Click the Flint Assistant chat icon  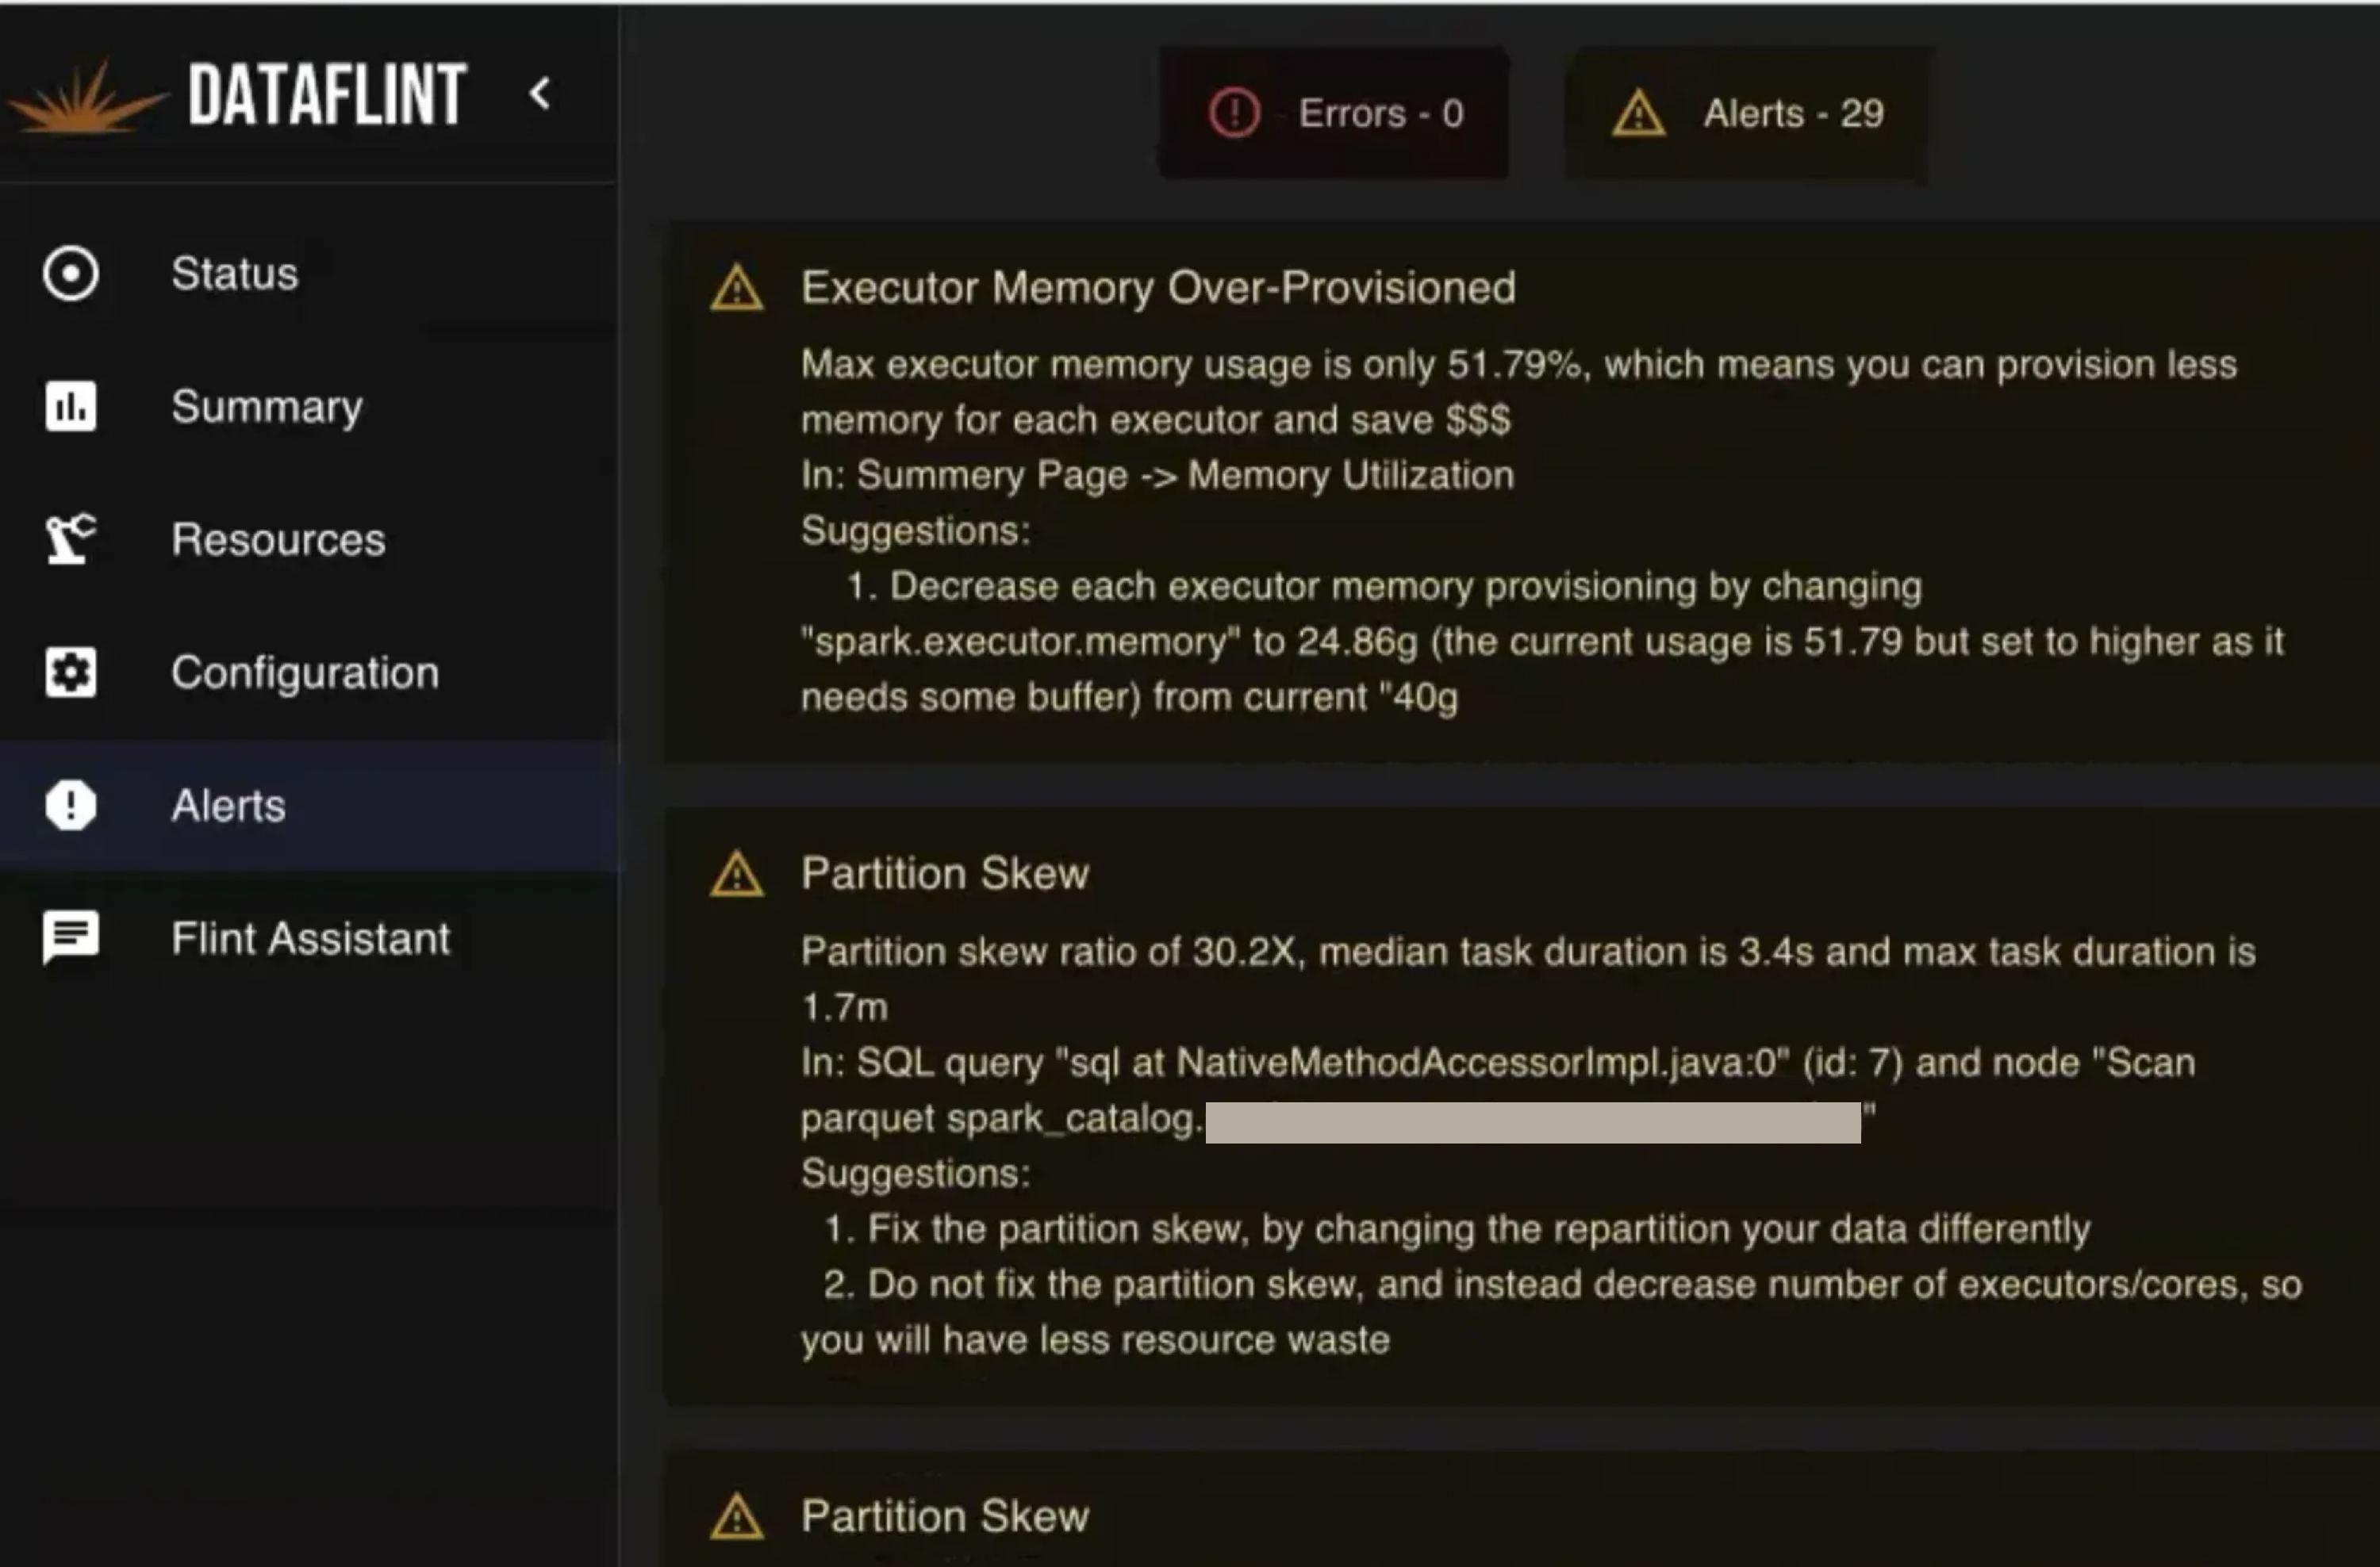click(71, 937)
